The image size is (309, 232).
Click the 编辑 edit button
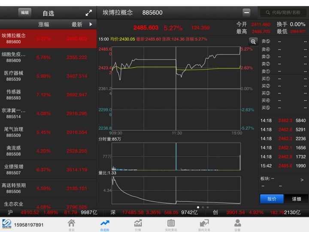[25, 13]
